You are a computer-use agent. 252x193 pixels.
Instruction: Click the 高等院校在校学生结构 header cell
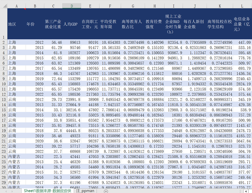220,24
